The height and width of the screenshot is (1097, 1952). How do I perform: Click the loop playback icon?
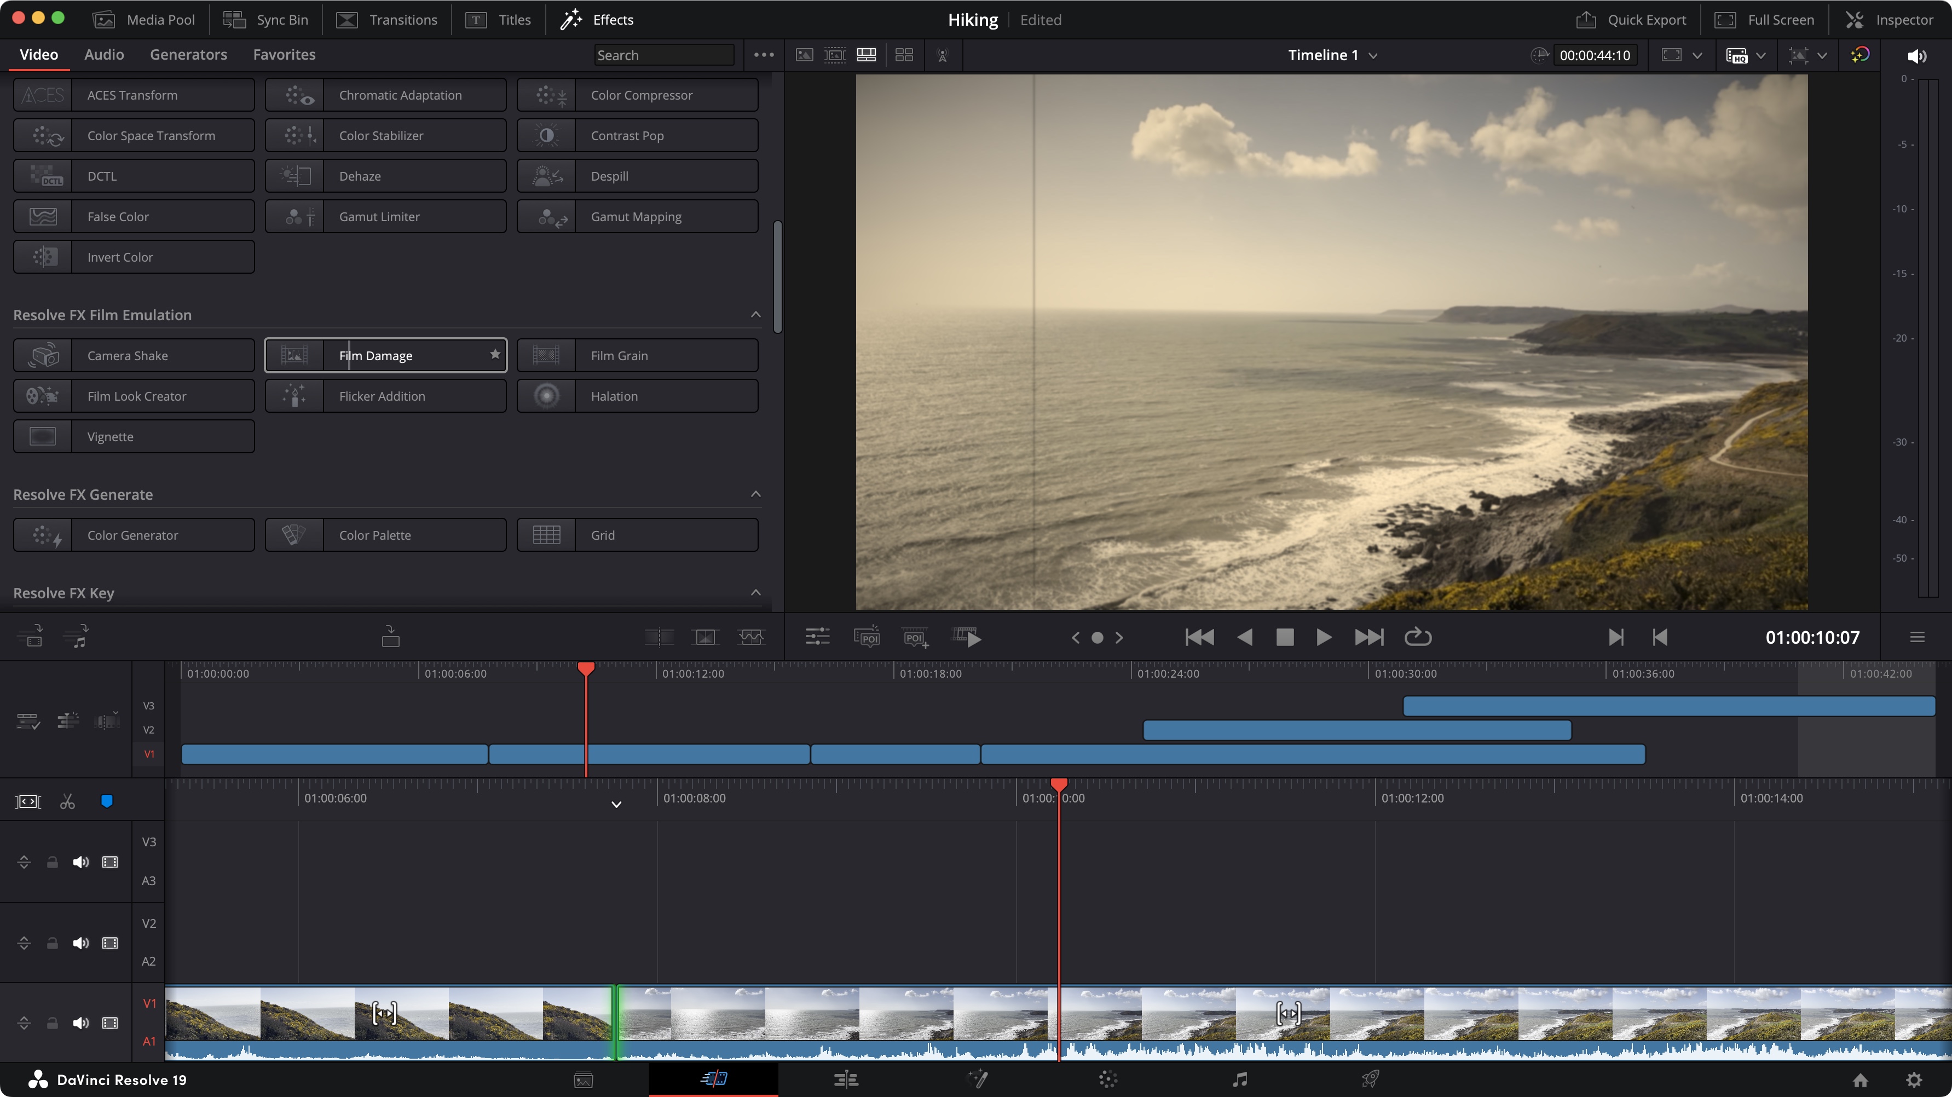(1418, 637)
